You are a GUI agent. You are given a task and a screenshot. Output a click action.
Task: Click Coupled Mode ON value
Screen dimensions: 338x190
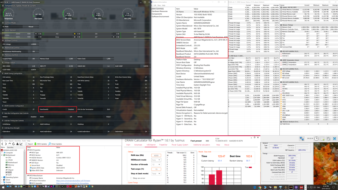click(34, 59)
